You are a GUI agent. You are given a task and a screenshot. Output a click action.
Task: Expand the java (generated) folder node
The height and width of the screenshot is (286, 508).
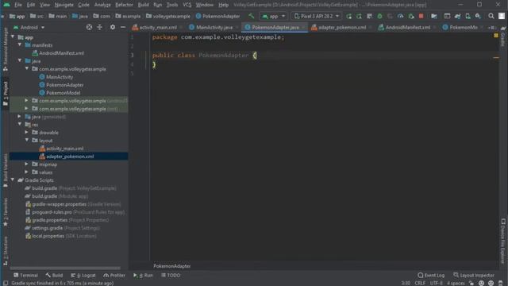click(x=20, y=117)
